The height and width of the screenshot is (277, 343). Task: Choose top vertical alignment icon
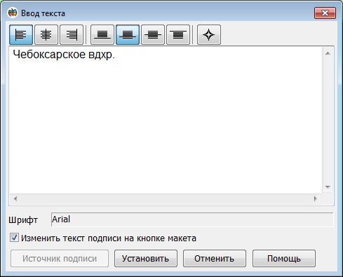178,34
